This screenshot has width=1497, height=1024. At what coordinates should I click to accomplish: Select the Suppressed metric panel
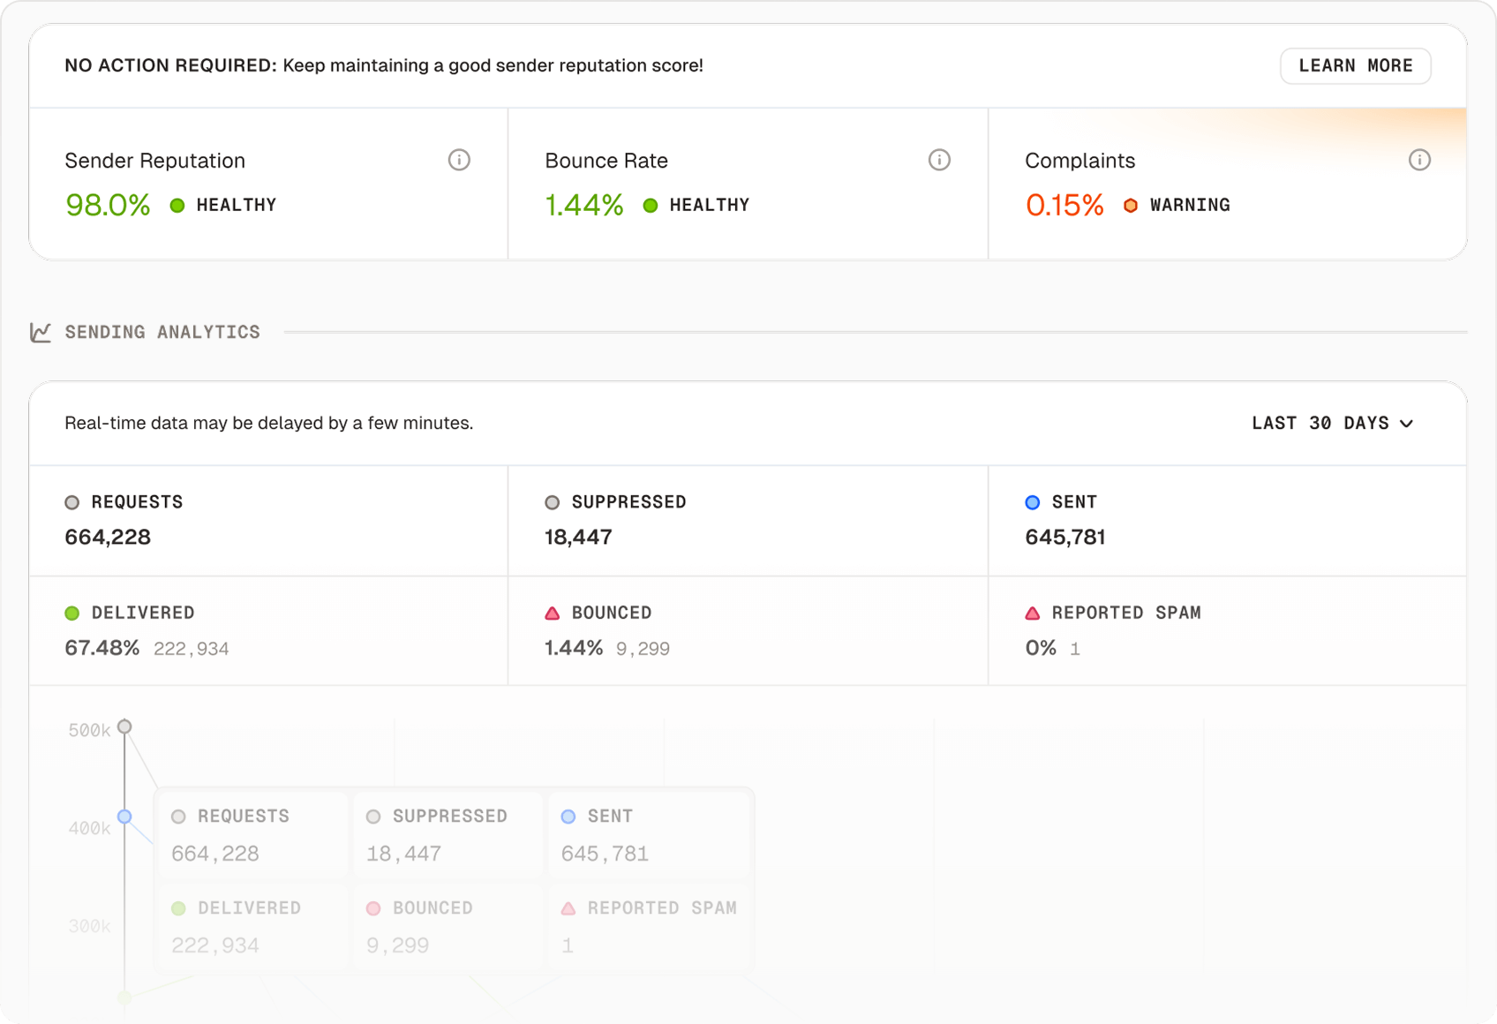point(748,520)
